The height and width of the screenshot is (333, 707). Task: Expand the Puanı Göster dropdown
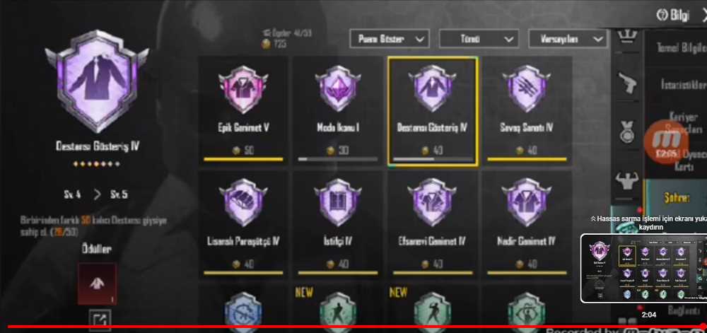click(390, 39)
